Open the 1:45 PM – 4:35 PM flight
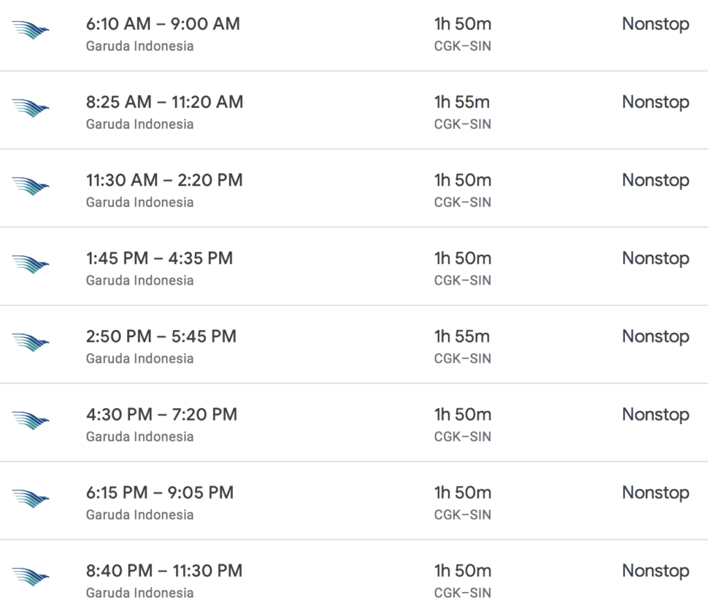This screenshot has height=614, width=708. (159, 258)
